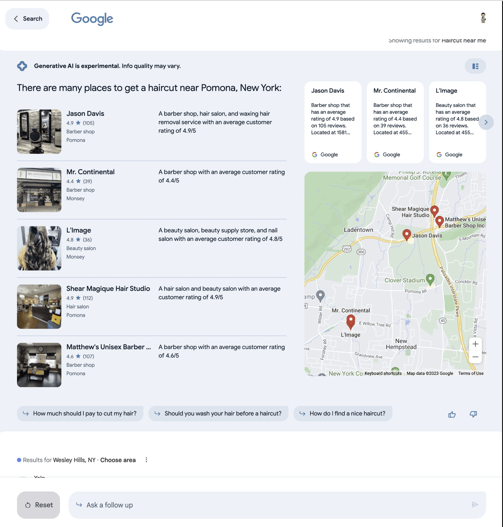Click the L'Image hair photo thumbnail
The width and height of the screenshot is (503, 527).
click(x=39, y=248)
